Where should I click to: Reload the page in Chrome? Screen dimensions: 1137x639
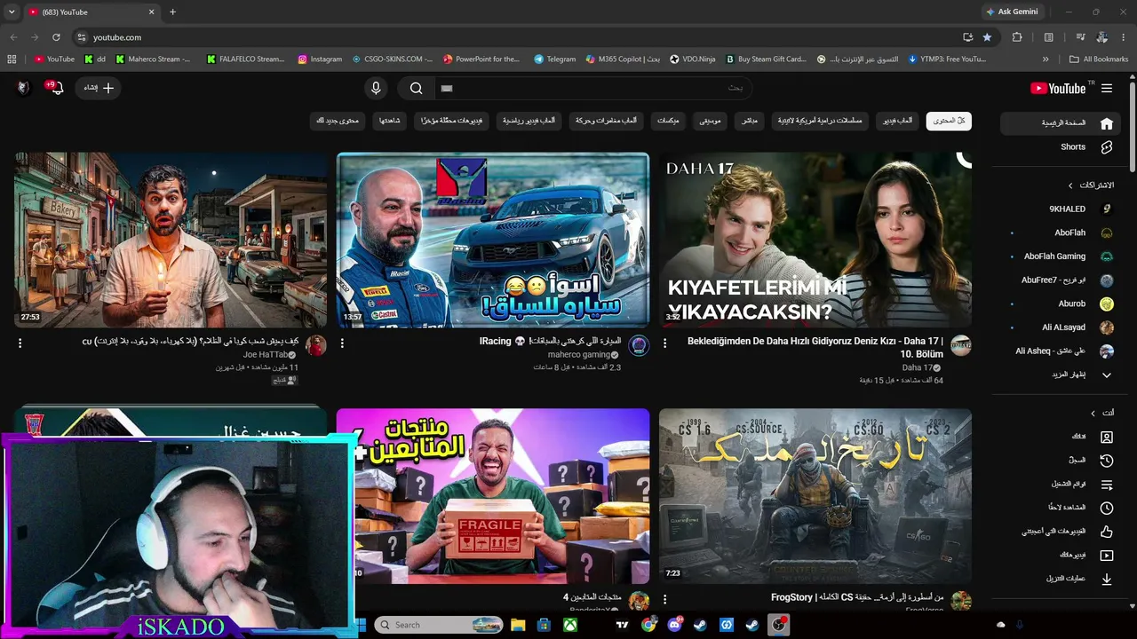(x=56, y=37)
